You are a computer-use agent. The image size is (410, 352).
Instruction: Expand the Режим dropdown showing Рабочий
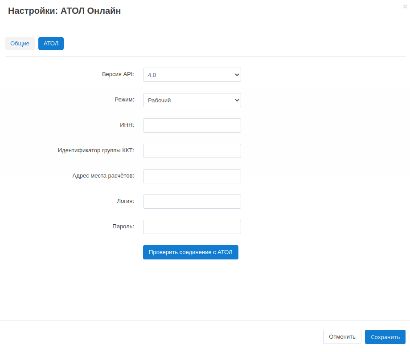point(192,100)
